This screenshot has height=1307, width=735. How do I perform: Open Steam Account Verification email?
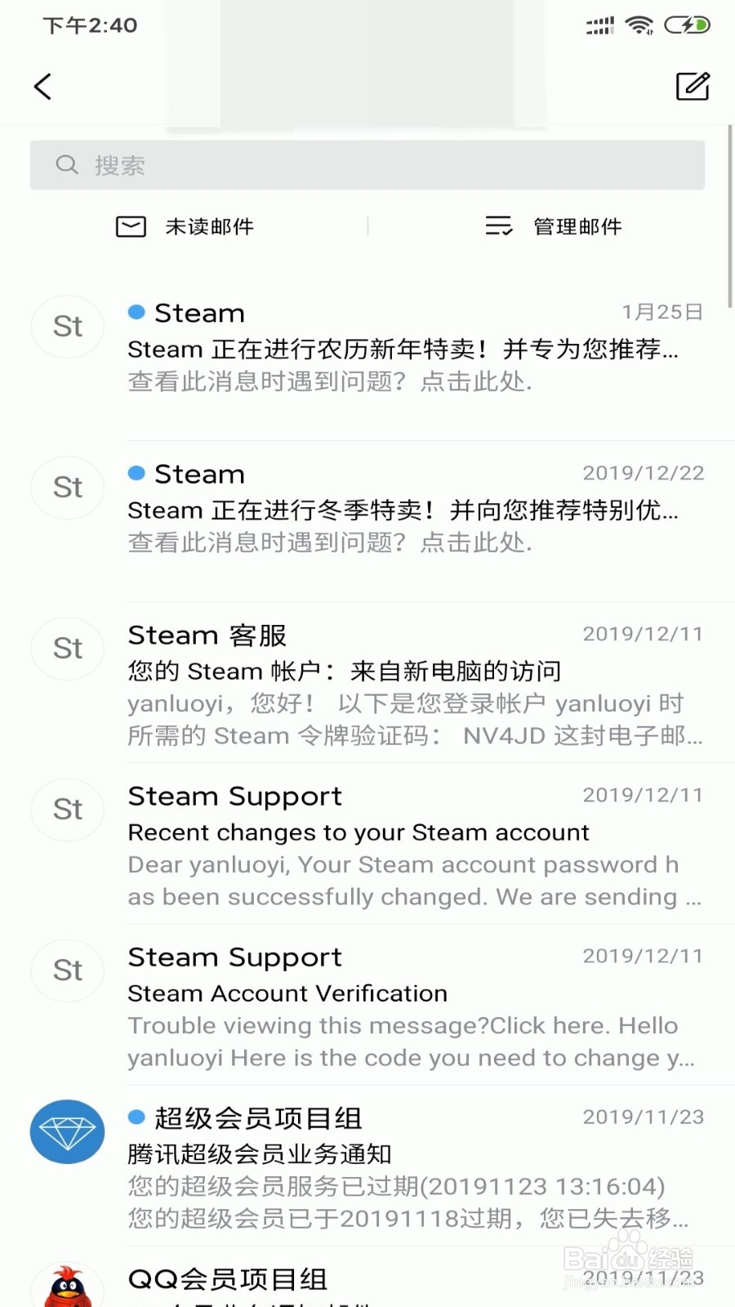click(x=416, y=1006)
